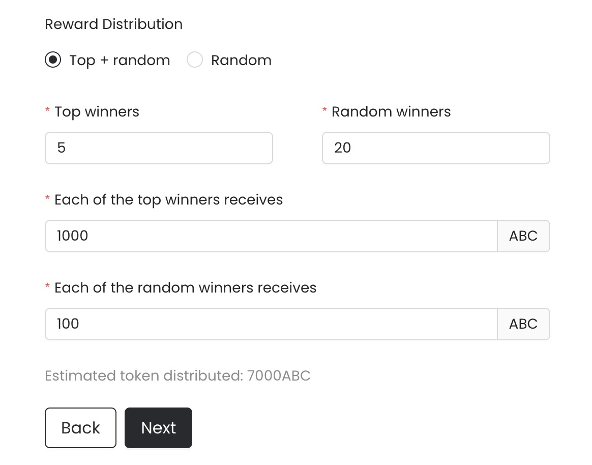This screenshot has height=465, width=592.
Task: Select the Top + random radio button
Action: [53, 60]
